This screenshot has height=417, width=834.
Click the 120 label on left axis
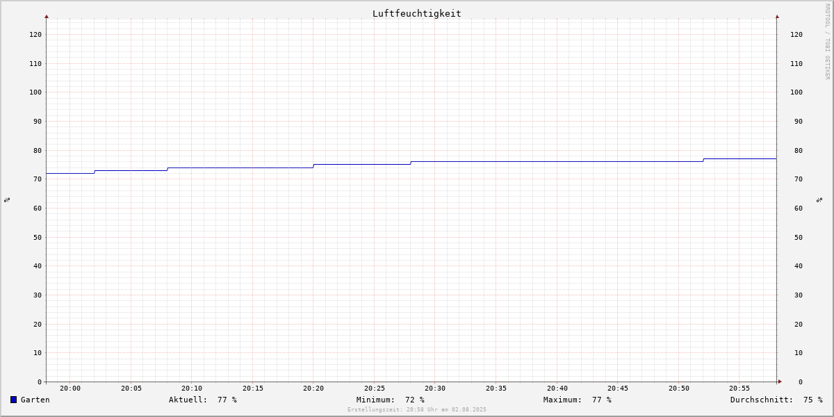pyautogui.click(x=35, y=34)
